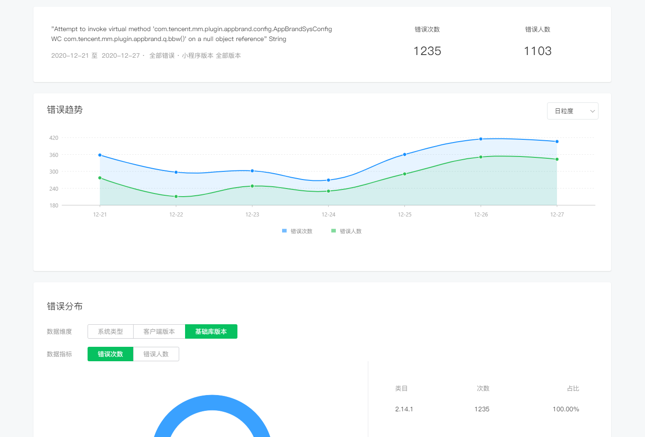Toggle 错误人数 green legend swatch

(334, 231)
